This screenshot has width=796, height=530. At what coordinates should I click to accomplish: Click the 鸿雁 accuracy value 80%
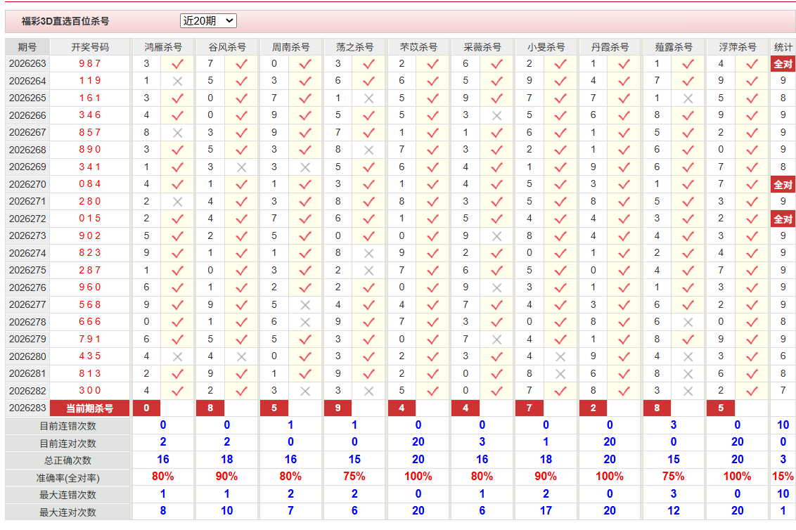coord(163,477)
